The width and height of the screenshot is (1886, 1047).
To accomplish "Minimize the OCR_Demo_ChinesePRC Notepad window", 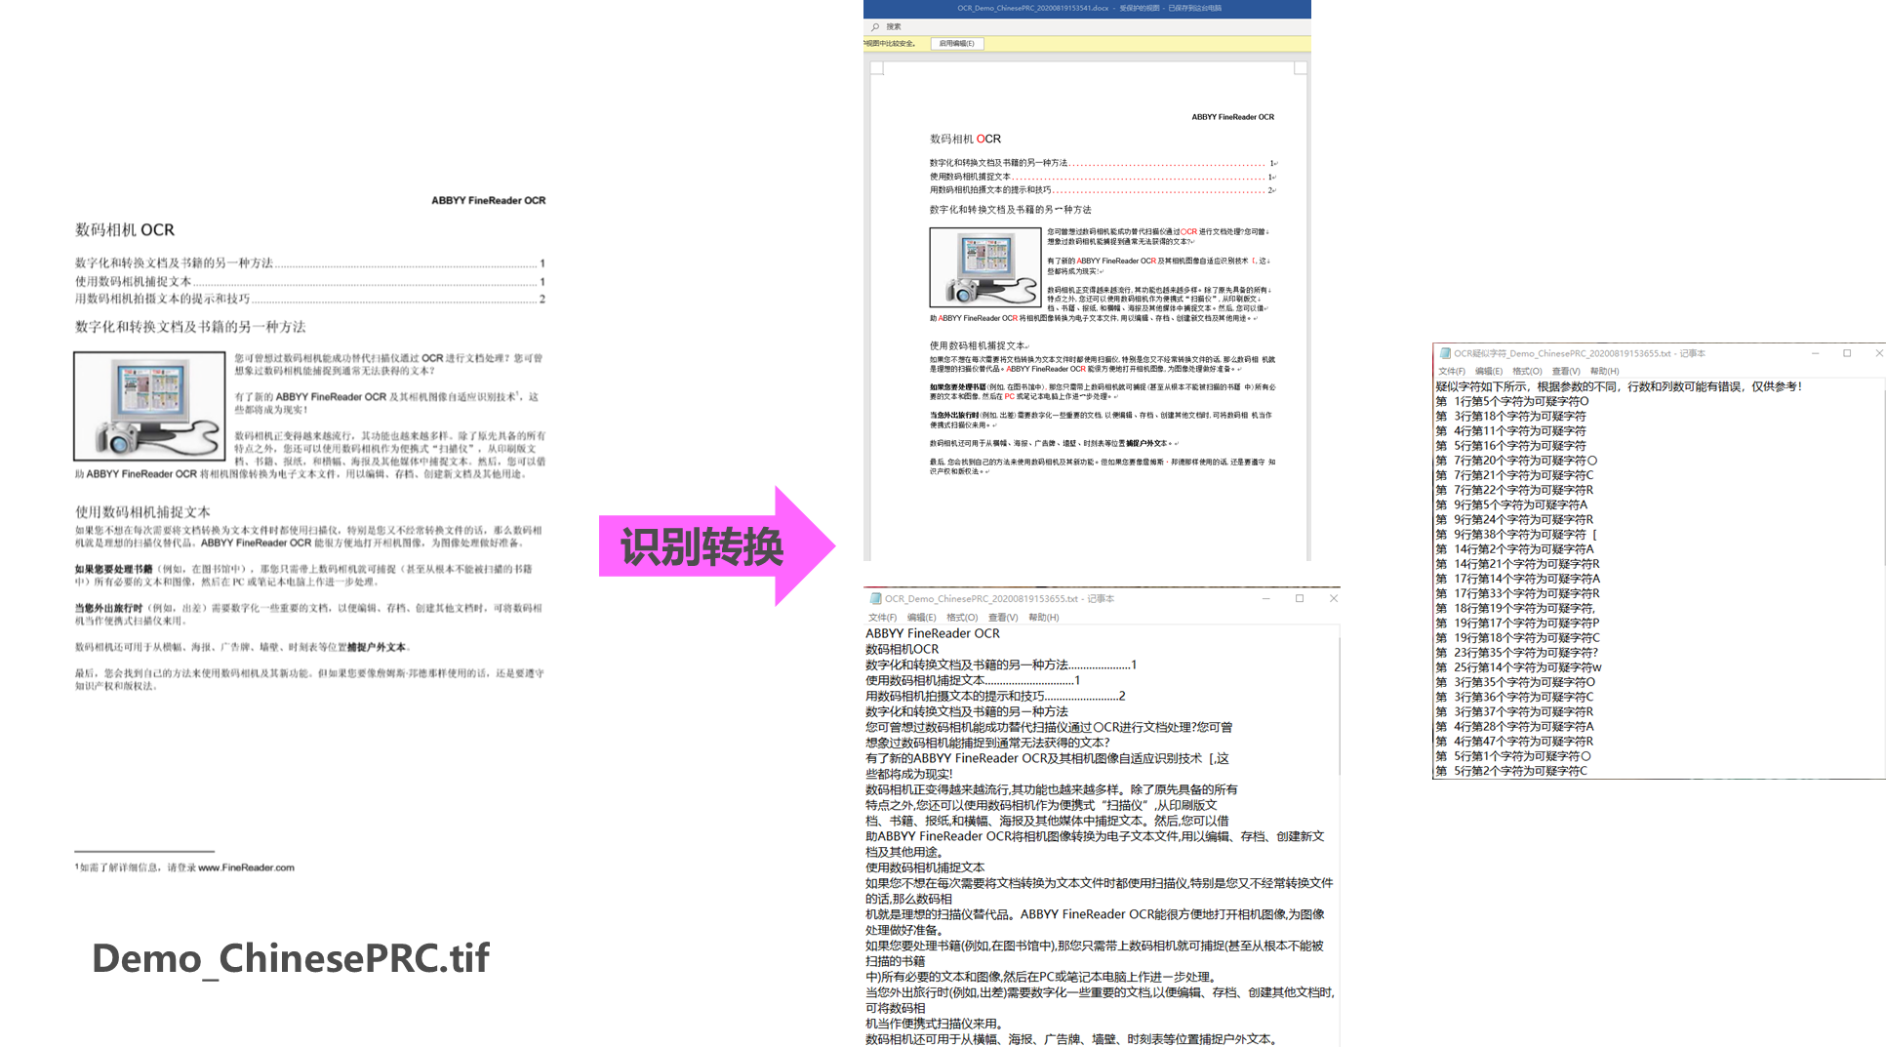I will [1265, 598].
